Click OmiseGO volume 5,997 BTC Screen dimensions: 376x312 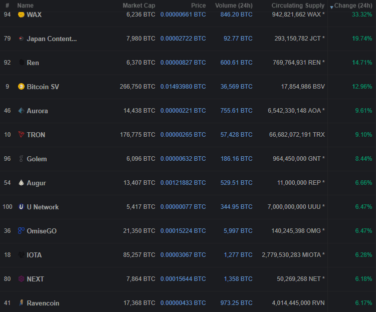pos(238,230)
